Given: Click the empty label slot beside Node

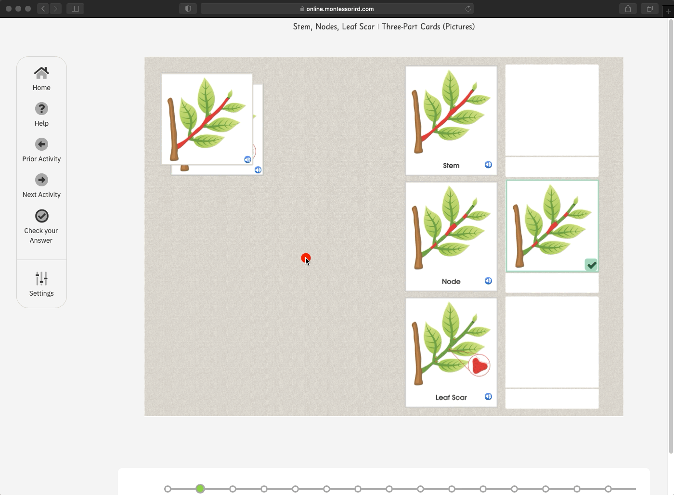Looking at the screenshot, I should [x=552, y=283].
